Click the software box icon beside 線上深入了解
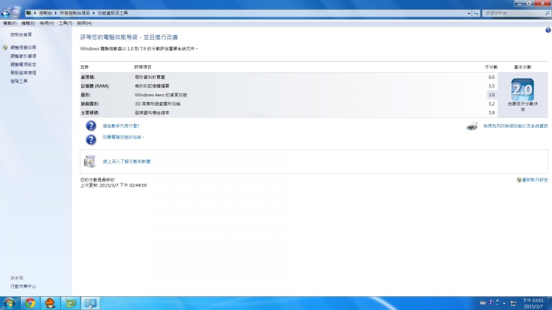This screenshot has width=552, height=310. (x=90, y=162)
